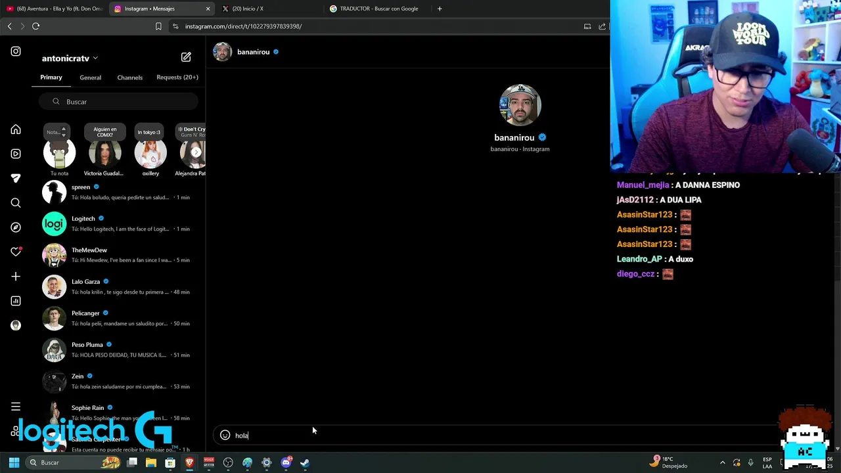Open the Lalo Garza conversation

pyautogui.click(x=118, y=286)
